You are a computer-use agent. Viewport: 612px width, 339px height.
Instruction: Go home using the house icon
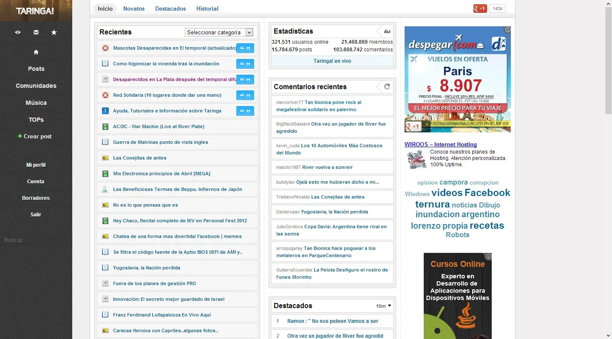(x=36, y=52)
